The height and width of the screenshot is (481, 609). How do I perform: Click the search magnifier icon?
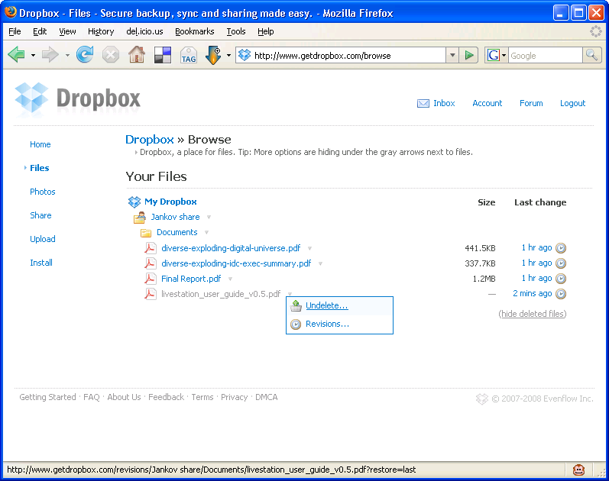coord(591,55)
